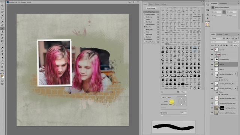Click the Brush Presets button

(x=151, y=8)
